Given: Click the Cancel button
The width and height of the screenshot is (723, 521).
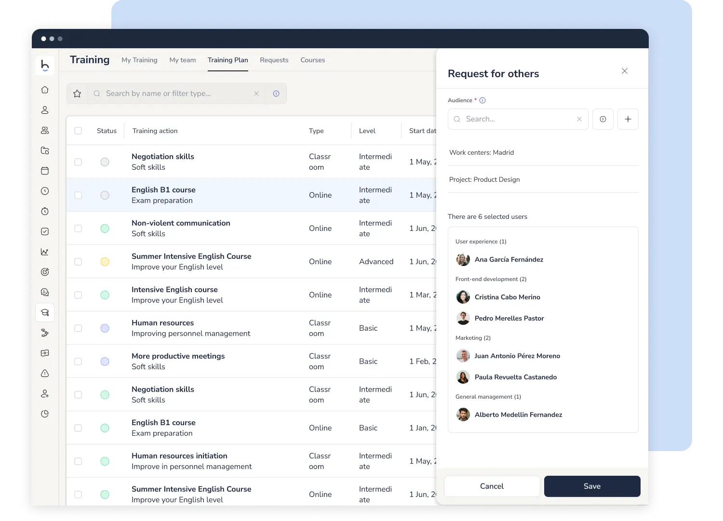Looking at the screenshot, I should pyautogui.click(x=492, y=486).
